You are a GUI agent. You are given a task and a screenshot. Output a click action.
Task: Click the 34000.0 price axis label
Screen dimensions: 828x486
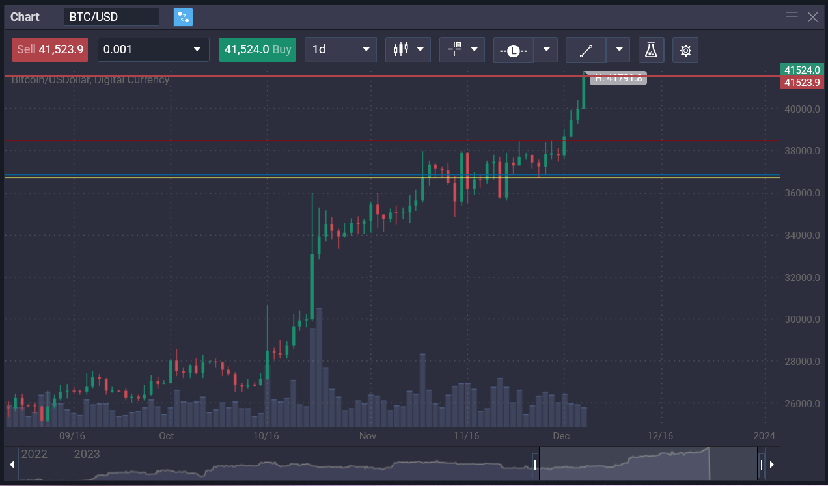click(x=802, y=236)
